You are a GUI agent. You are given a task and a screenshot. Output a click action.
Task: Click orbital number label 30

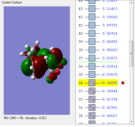click(80, 116)
